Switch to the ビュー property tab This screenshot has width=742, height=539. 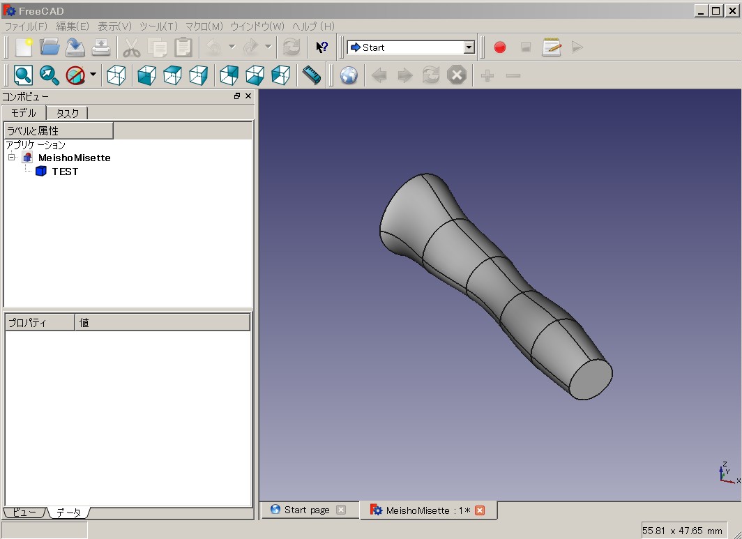point(24,512)
